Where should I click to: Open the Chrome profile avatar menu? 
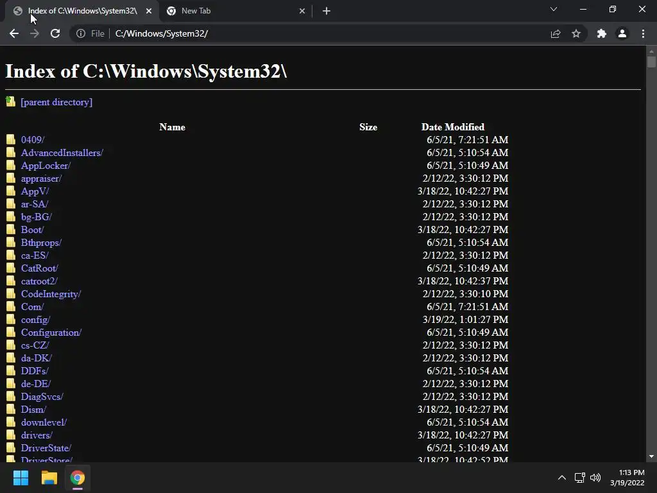622,33
